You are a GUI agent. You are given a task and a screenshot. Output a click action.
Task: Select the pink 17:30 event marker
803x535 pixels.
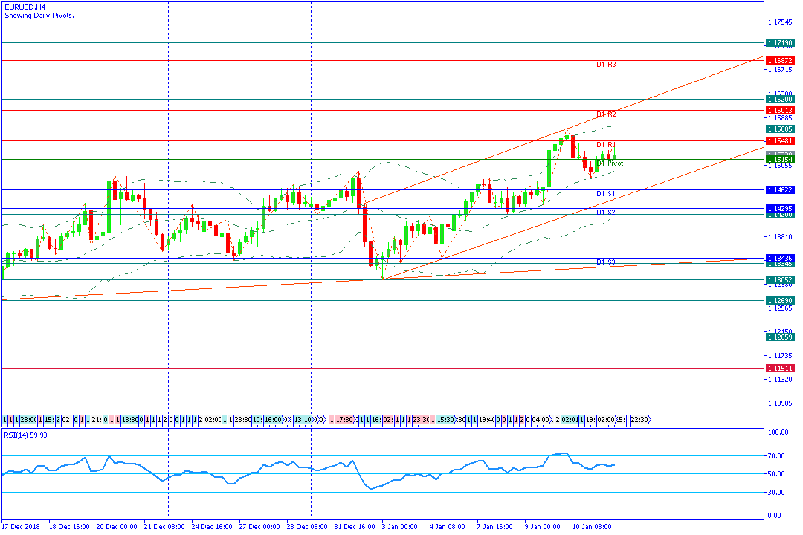[x=345, y=420]
